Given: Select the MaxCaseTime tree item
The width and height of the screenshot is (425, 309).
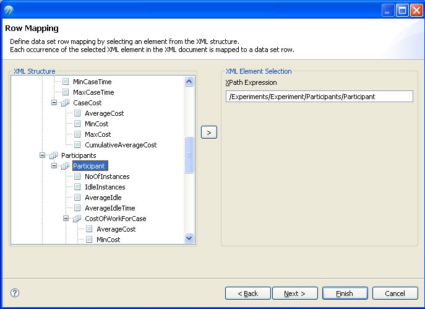Looking at the screenshot, I should (93, 92).
